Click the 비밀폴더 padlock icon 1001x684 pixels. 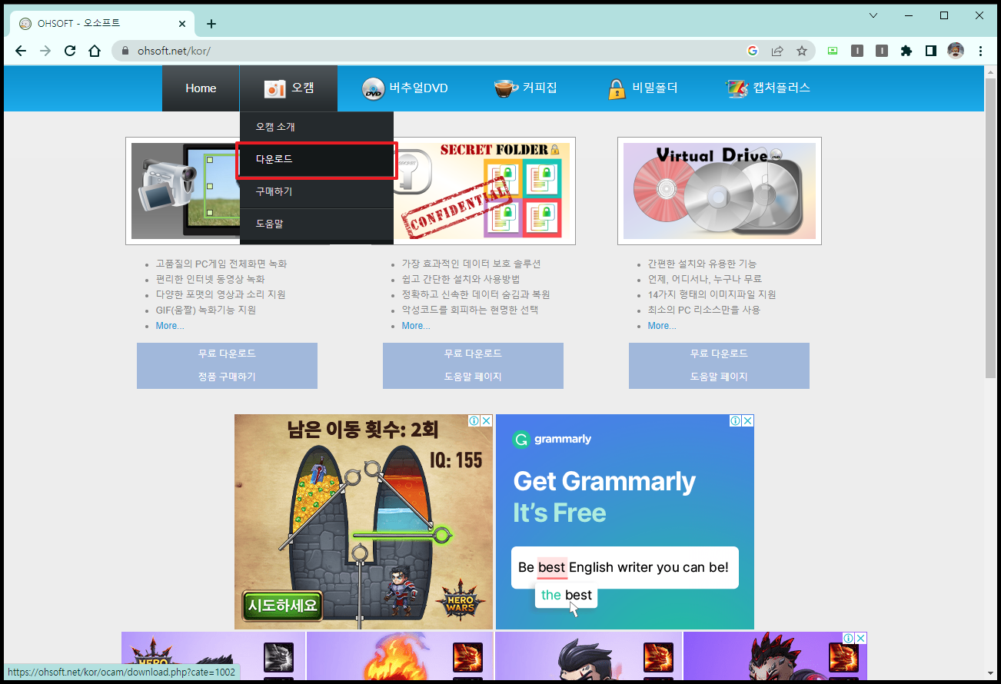pos(617,88)
